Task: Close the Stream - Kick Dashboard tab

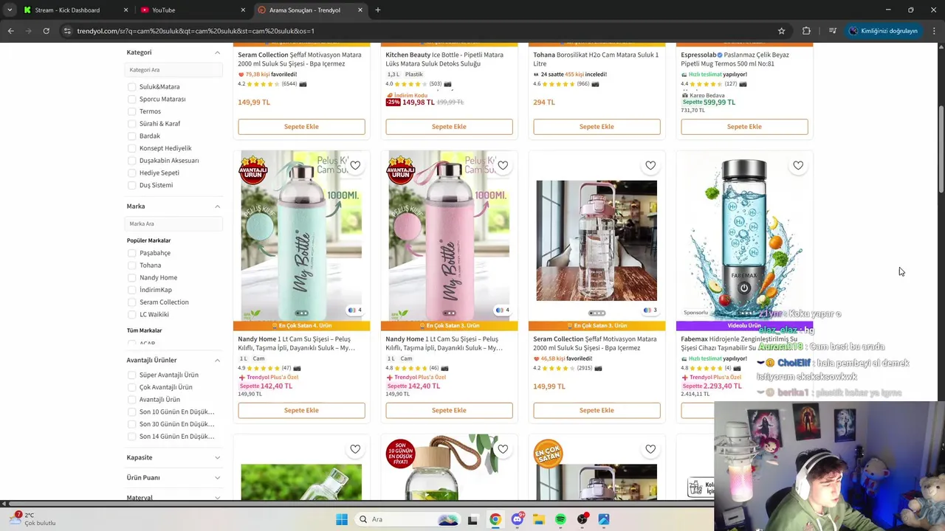Action: (126, 10)
